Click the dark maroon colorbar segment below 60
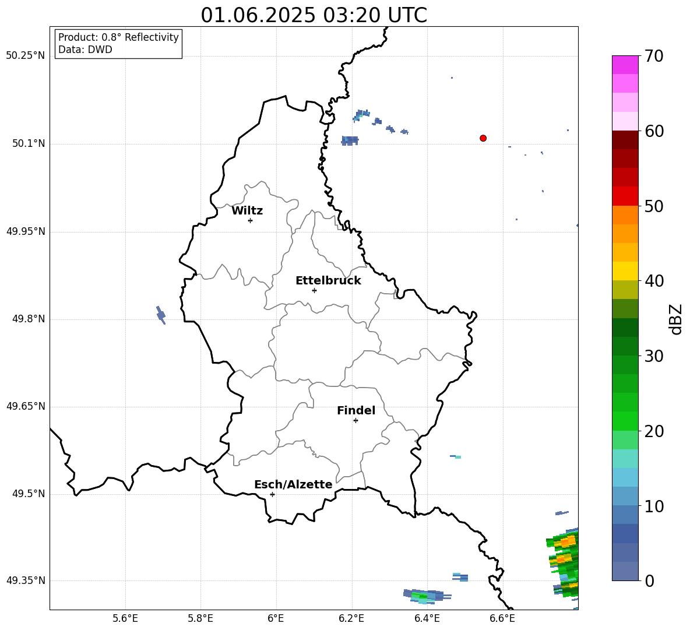Image resolution: width=690 pixels, height=630 pixels. point(625,140)
